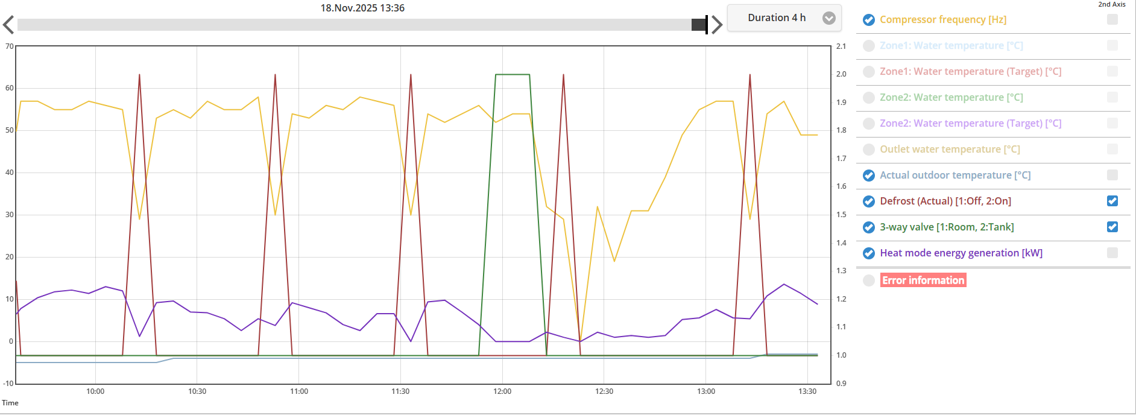Enable 2nd Axis for Heat mode energy generation
The image size is (1136, 415).
[1112, 253]
